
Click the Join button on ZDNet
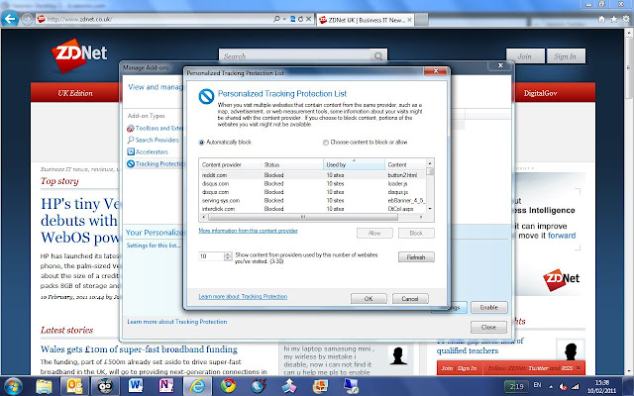click(x=525, y=56)
